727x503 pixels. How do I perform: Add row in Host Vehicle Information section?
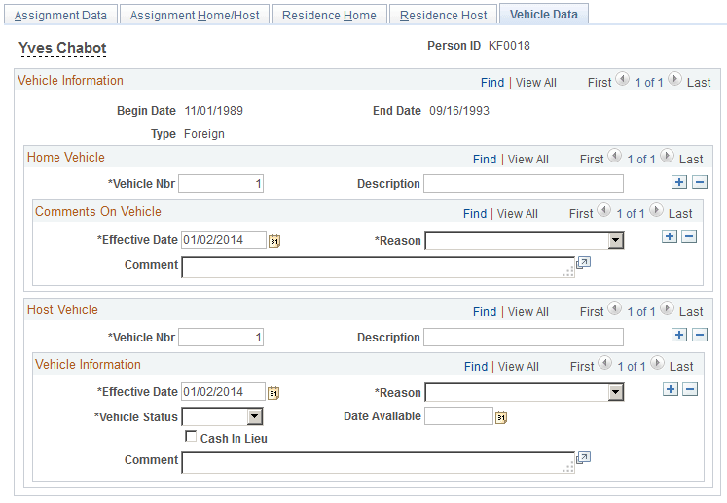[x=671, y=389]
